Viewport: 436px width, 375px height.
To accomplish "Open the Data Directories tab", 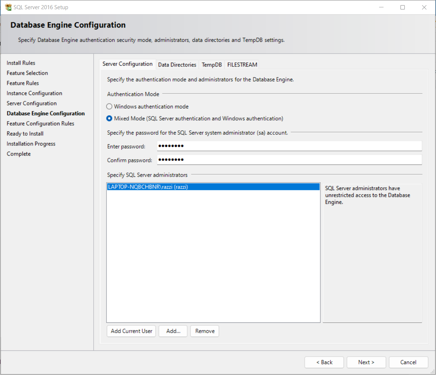I will pos(177,65).
